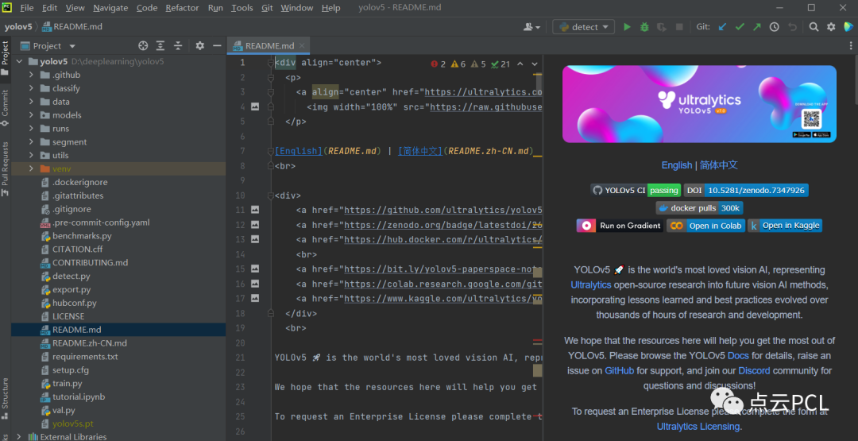
Task: Show Git history clock icon
Action: 775,27
